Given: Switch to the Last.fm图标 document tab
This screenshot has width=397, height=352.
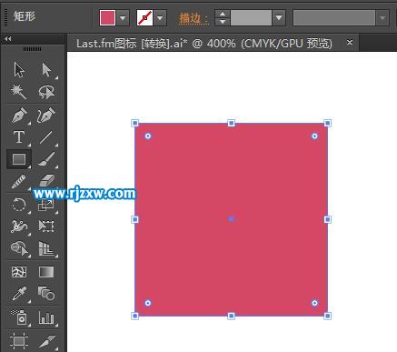Looking at the screenshot, I should (x=204, y=44).
